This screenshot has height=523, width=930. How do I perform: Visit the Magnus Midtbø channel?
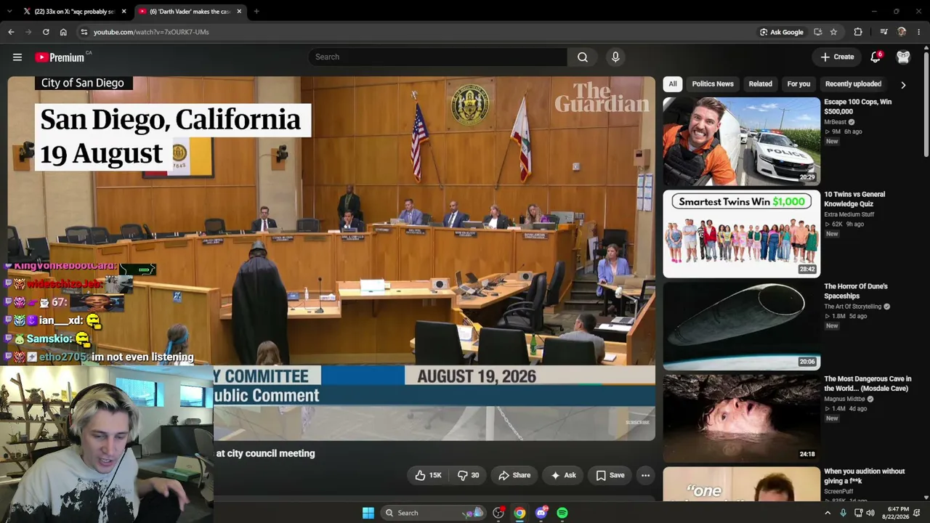844,399
